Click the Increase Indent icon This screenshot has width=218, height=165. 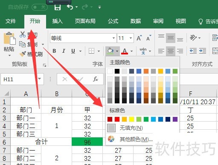203,51
